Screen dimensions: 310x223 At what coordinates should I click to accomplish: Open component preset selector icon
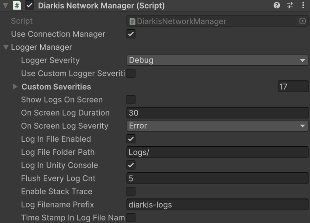pos(289,6)
